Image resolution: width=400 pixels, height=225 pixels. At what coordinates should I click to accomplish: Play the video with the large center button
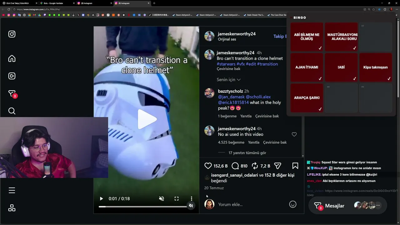coord(147,119)
